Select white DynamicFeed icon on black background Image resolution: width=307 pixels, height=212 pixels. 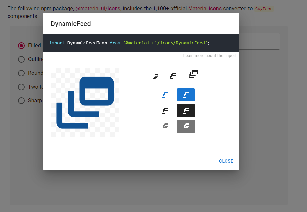(x=186, y=110)
